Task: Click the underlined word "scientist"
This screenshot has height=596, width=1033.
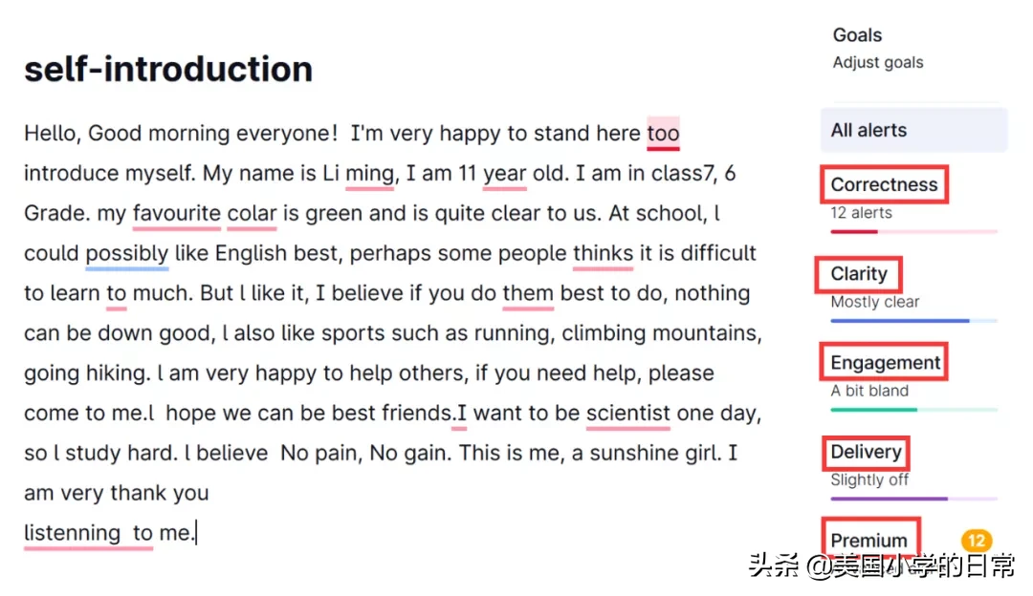Action: (627, 414)
